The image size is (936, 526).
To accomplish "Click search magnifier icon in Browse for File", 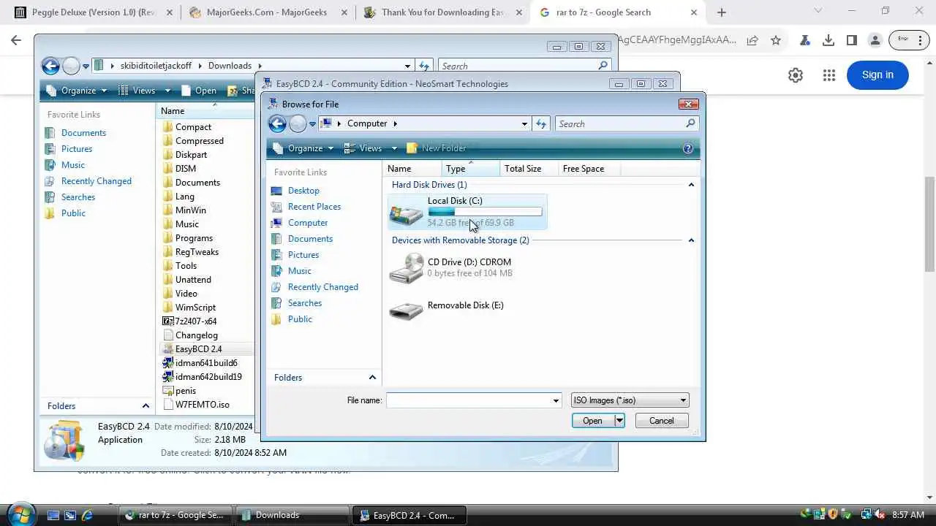I will (690, 124).
